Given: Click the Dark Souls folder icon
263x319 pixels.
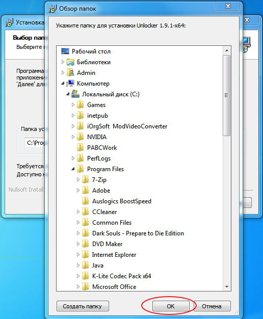Looking at the screenshot, I should (x=85, y=233).
